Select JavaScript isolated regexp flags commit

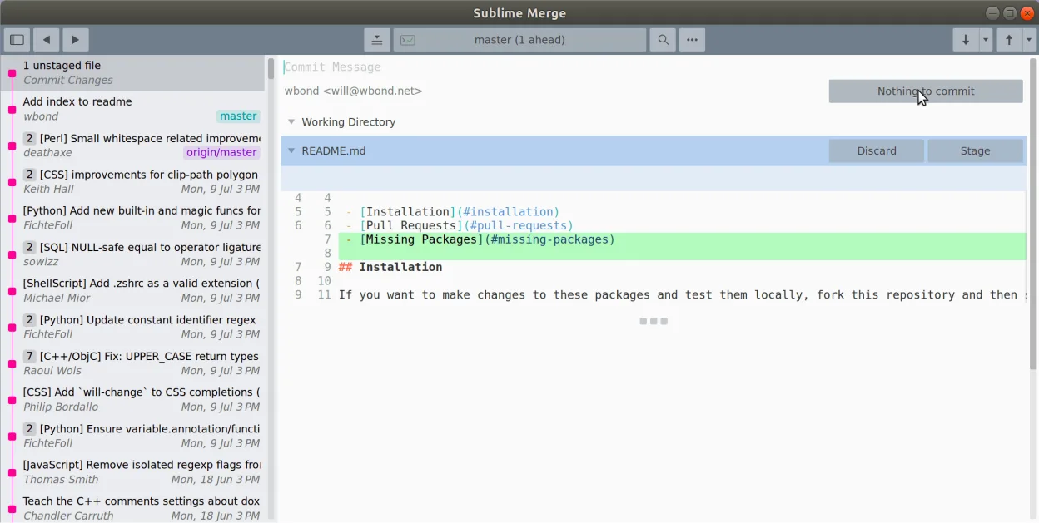pyautogui.click(x=133, y=472)
